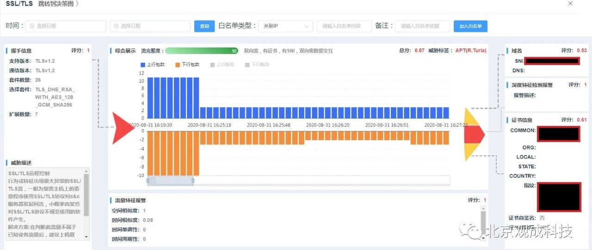Viewport: 592px width, 250px height.
Task: Close the SSL/TLS panel with X
Action: (570, 4)
